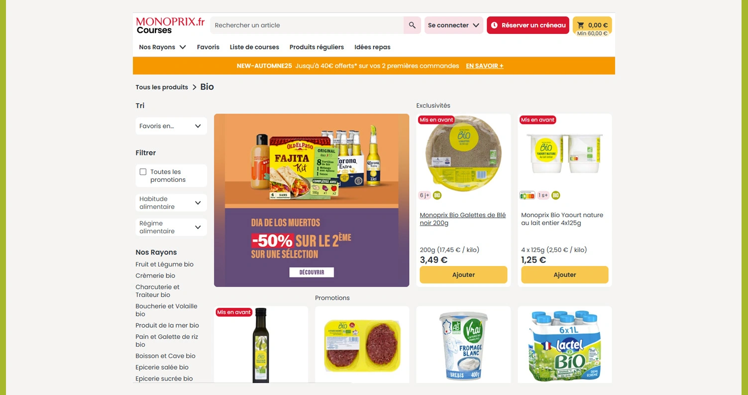748x395 pixels.
Task: Go to Idées repas in navigation
Action: click(372, 47)
